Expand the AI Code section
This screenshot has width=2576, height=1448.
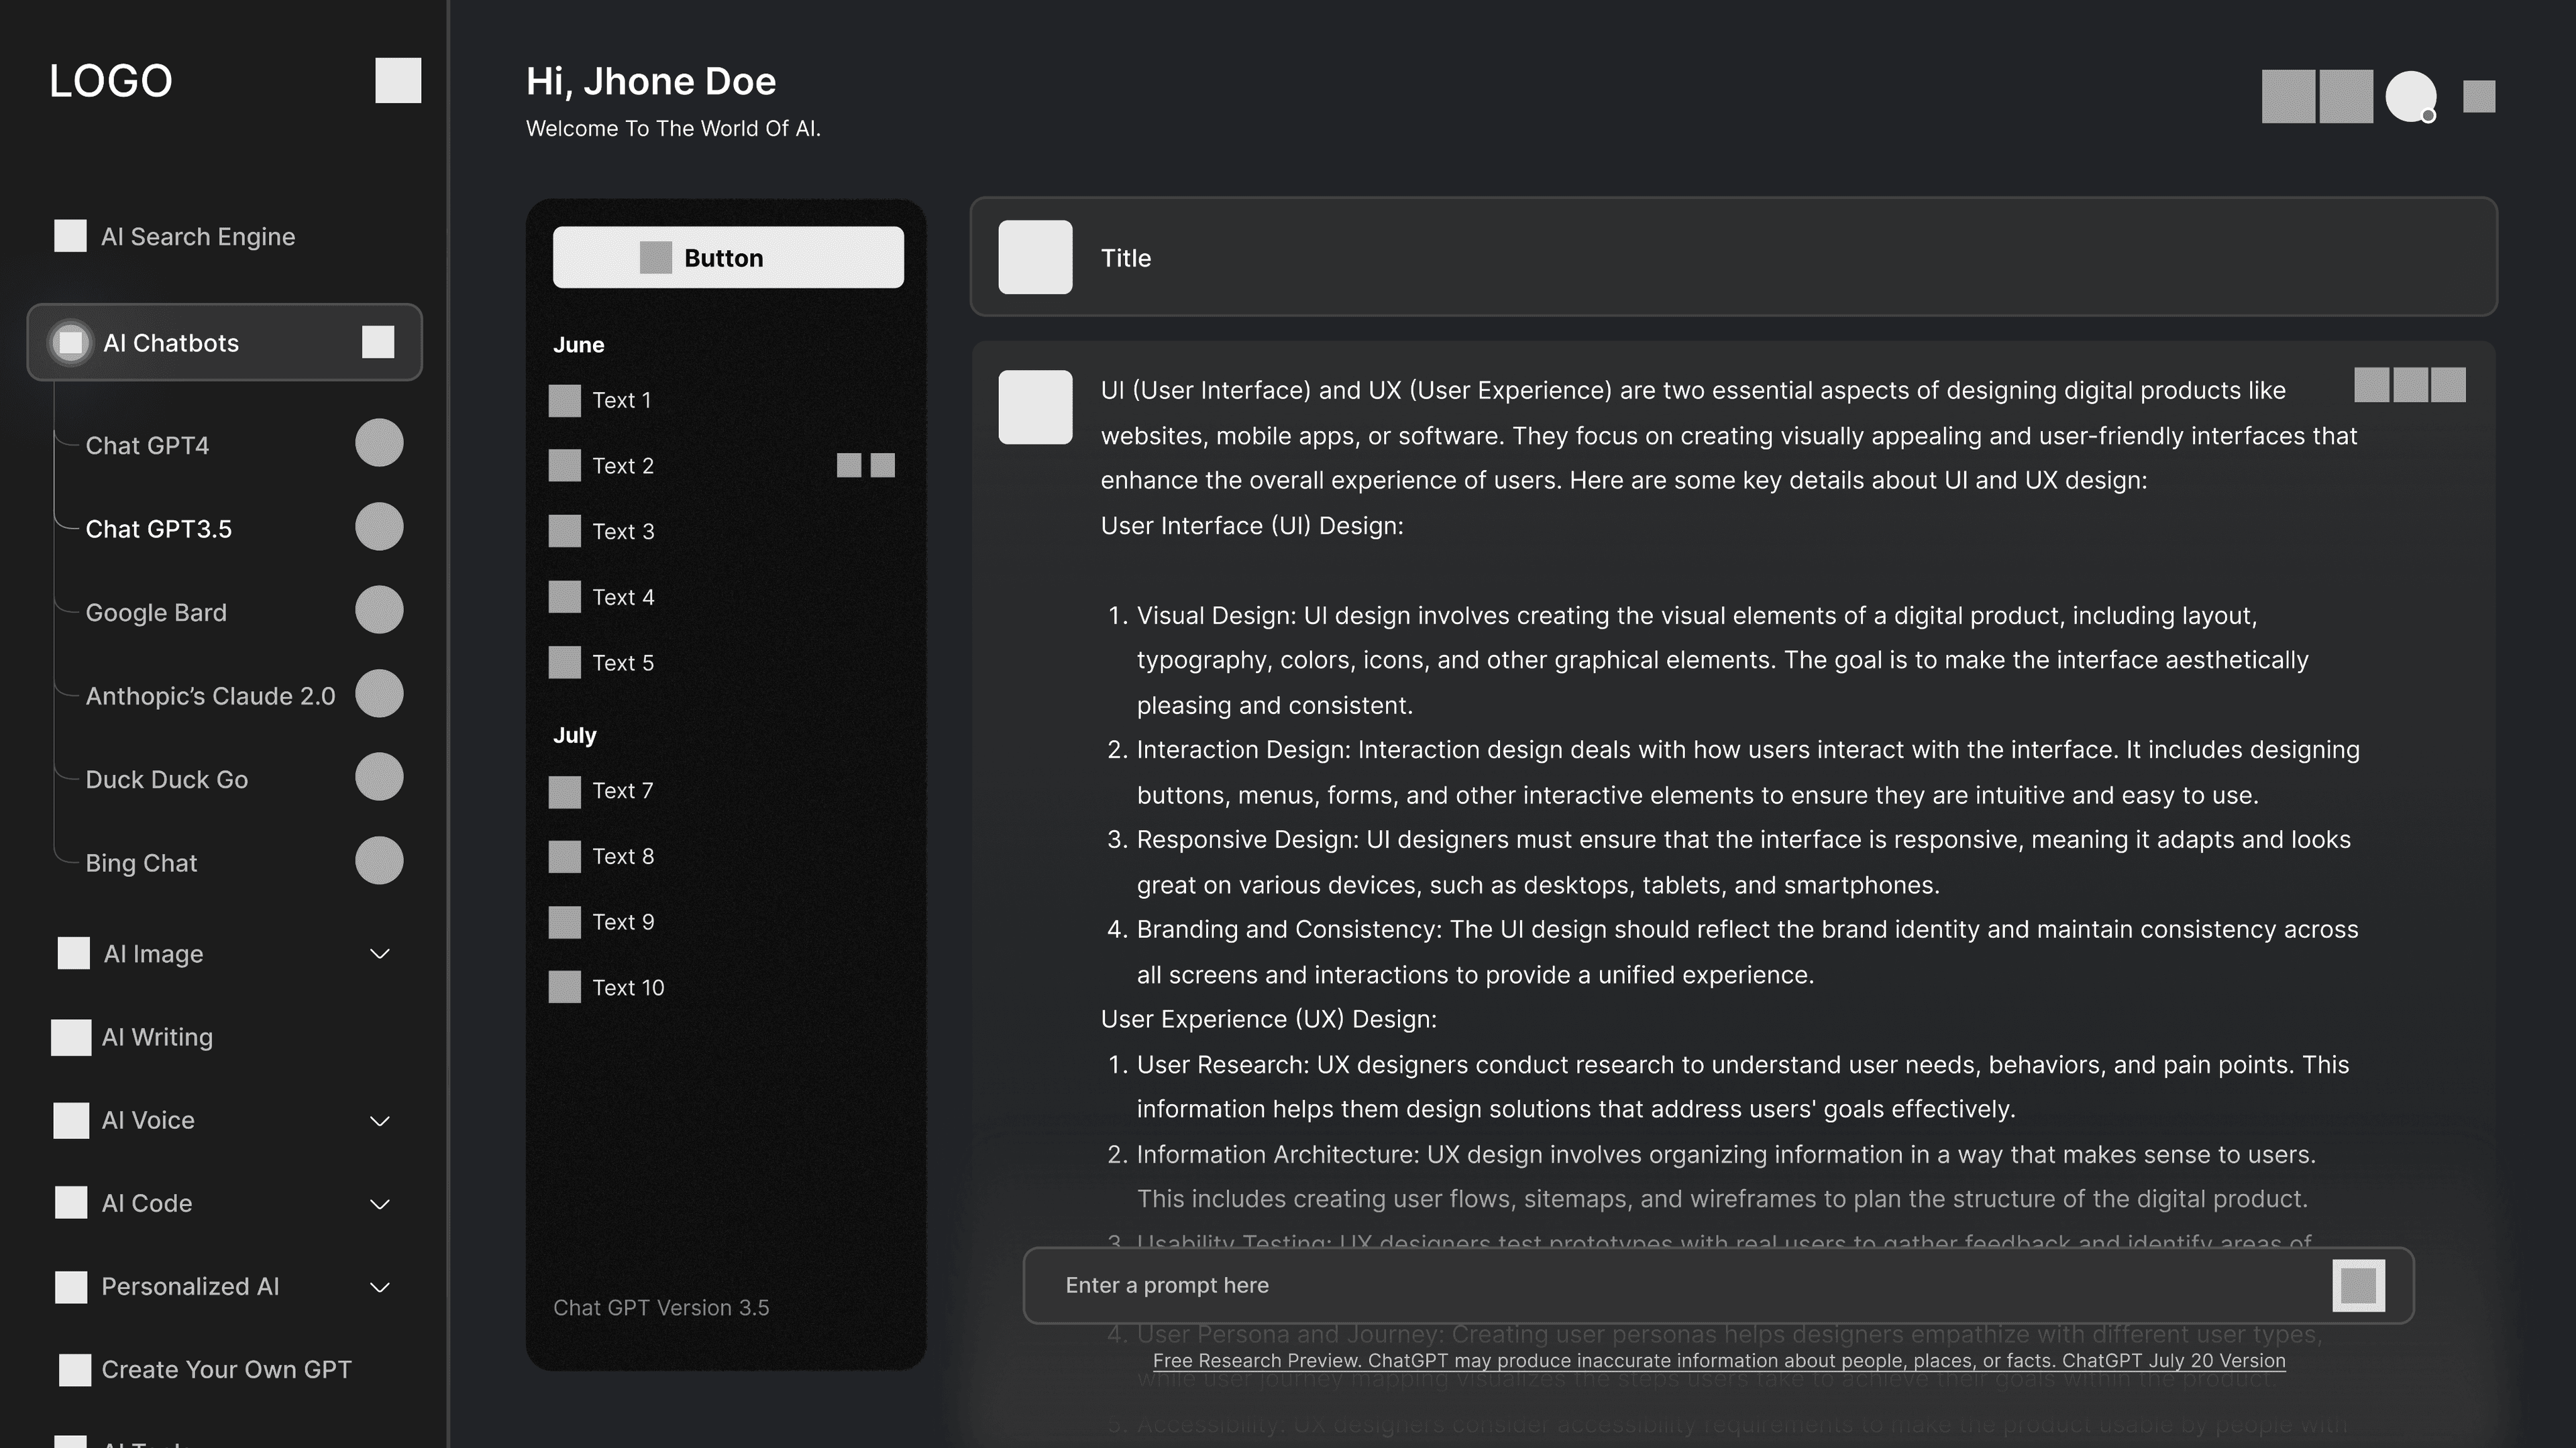380,1204
